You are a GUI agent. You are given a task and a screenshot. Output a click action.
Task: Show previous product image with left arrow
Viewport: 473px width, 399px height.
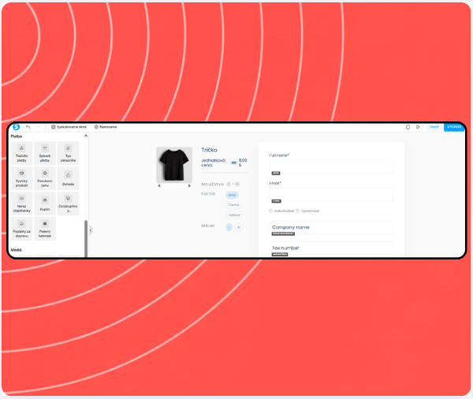[x=159, y=185]
